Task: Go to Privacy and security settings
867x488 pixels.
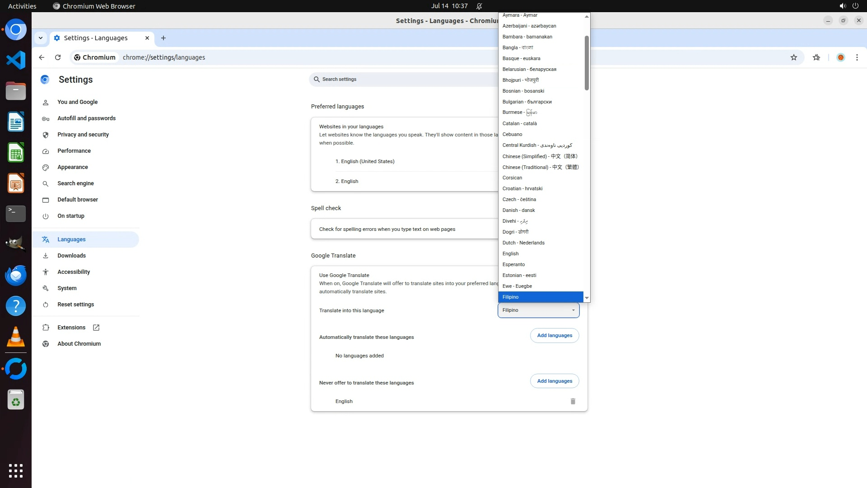Action: click(83, 135)
